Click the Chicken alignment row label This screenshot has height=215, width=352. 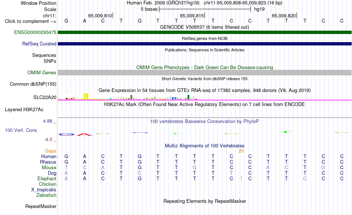[47, 184]
